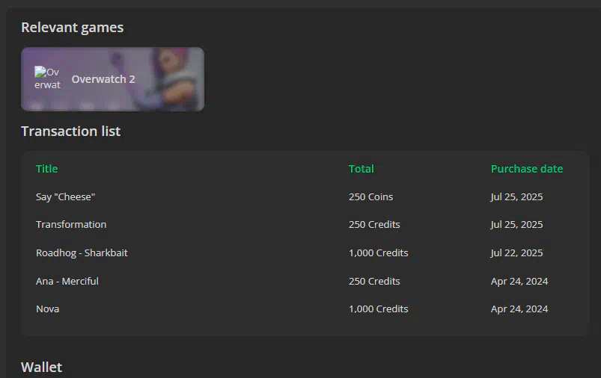Viewport: 601px width, 378px height.
Task: Select the Say "Cheese" transaction row
Action: (x=305, y=196)
